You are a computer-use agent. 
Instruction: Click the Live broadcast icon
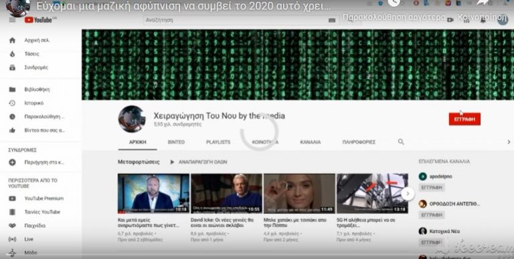tap(12, 240)
